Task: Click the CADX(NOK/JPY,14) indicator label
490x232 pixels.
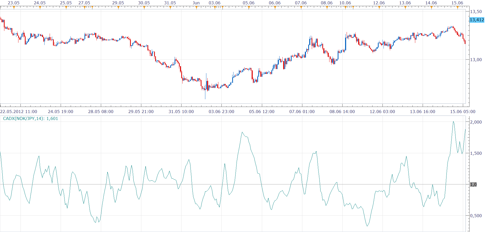Action: click(30, 119)
